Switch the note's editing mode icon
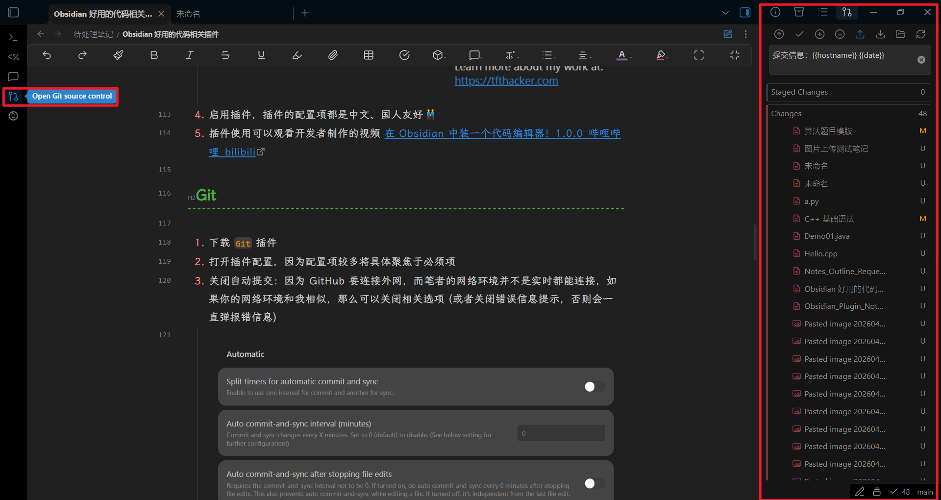Image resolution: width=941 pixels, height=500 pixels. (728, 34)
